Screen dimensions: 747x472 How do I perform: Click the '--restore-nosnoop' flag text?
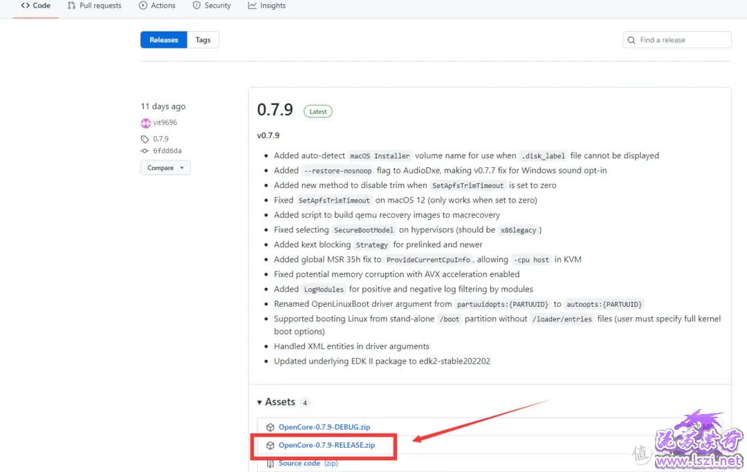click(338, 171)
